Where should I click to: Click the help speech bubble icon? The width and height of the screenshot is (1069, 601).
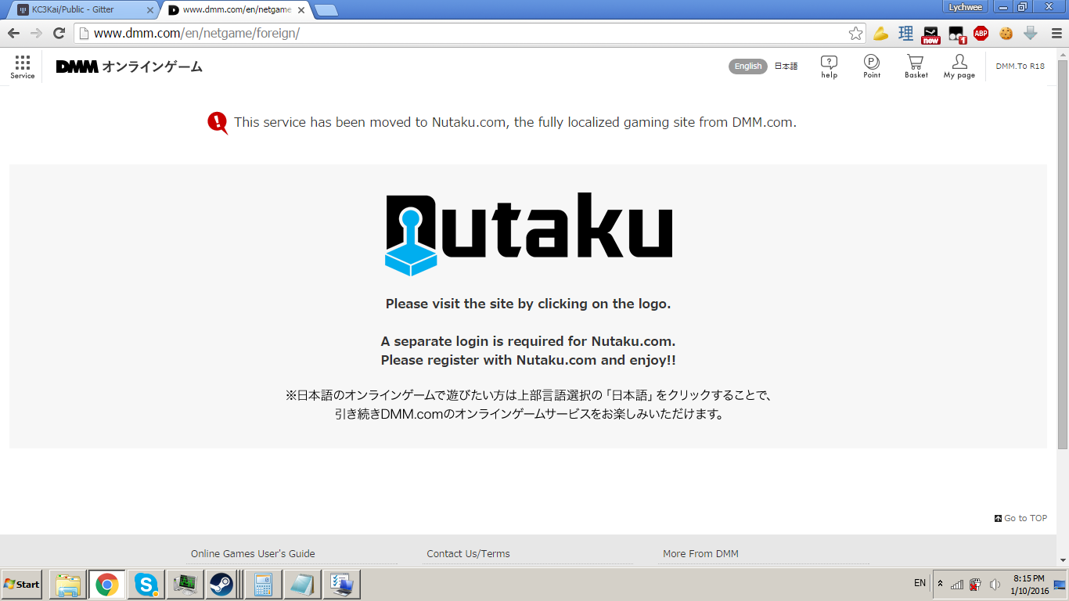(829, 66)
